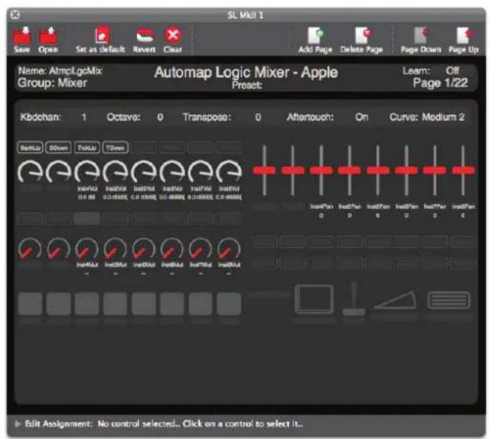Image resolution: width=489 pixels, height=439 pixels.
Task: Select the eighth white rotary knob in the upper row
Action: click(x=229, y=171)
